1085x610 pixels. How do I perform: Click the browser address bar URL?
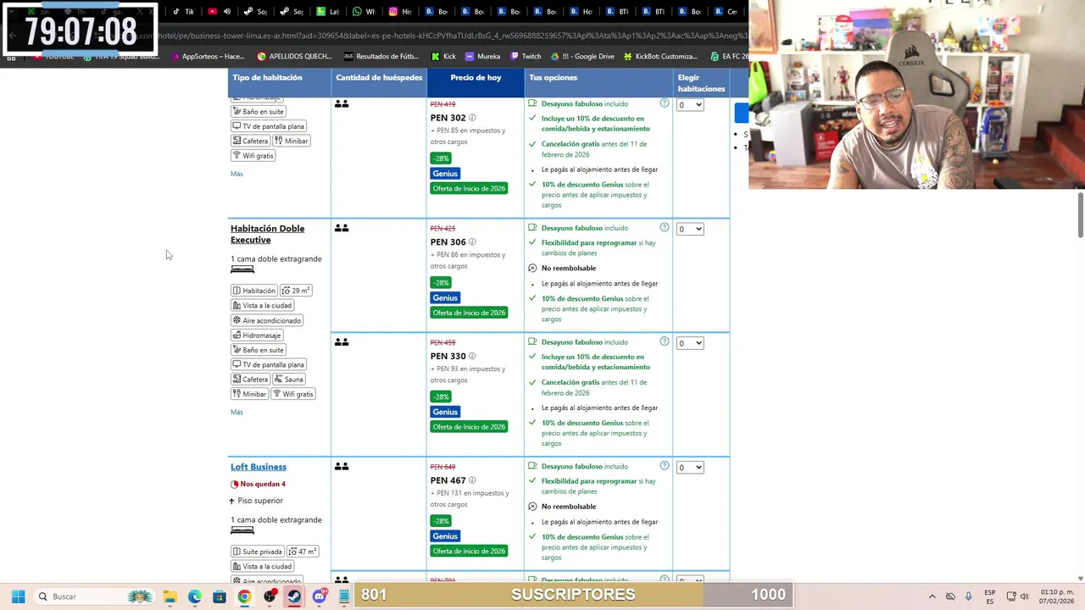click(441, 36)
